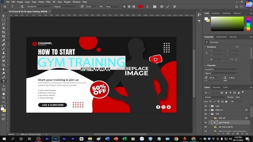Select the Pen tool
Image resolution: width=253 pixels, height=142 pixels.
point(4,77)
